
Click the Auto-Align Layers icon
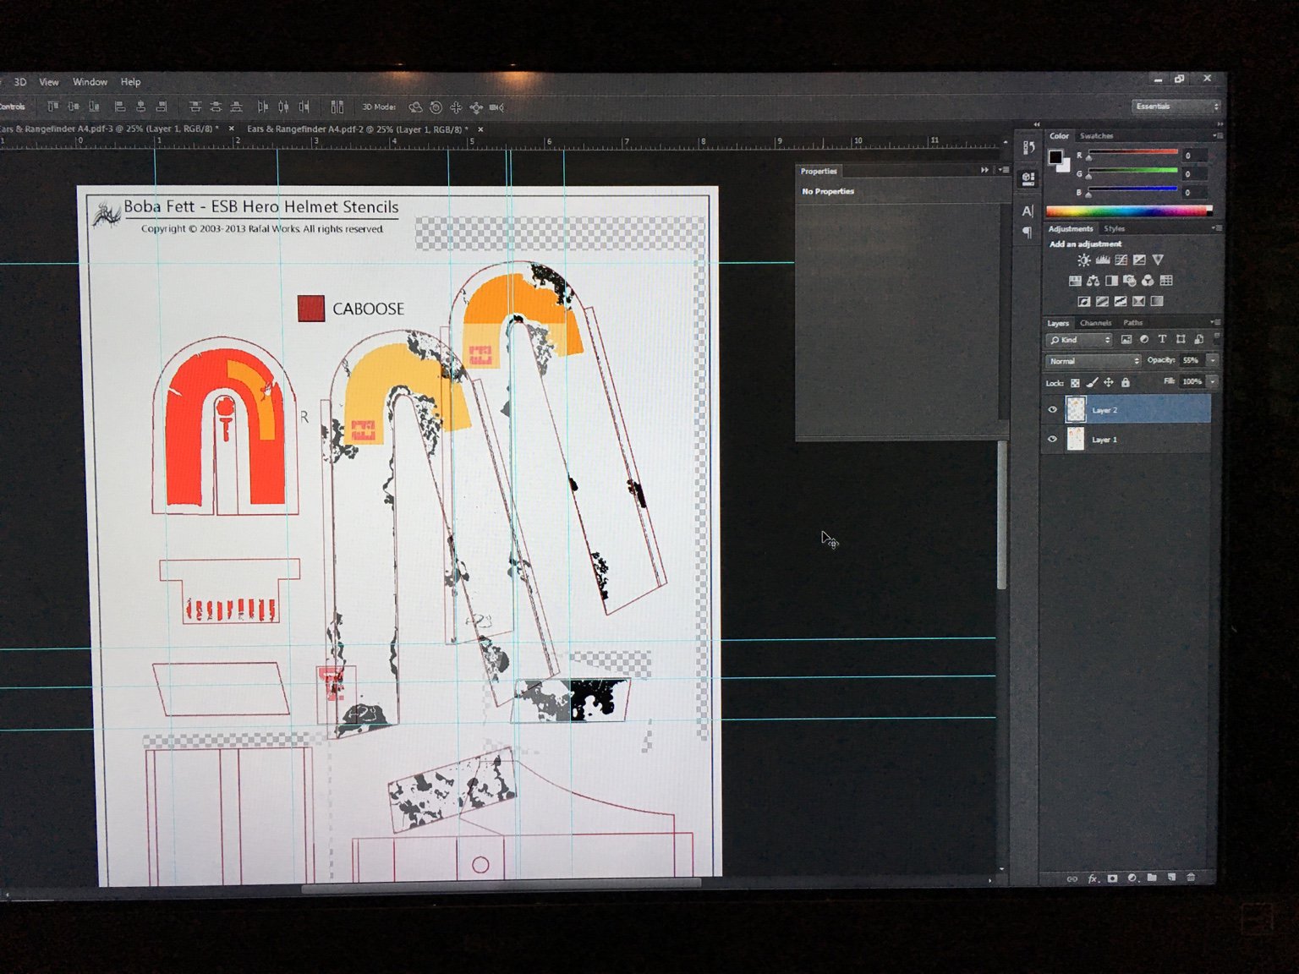click(337, 107)
